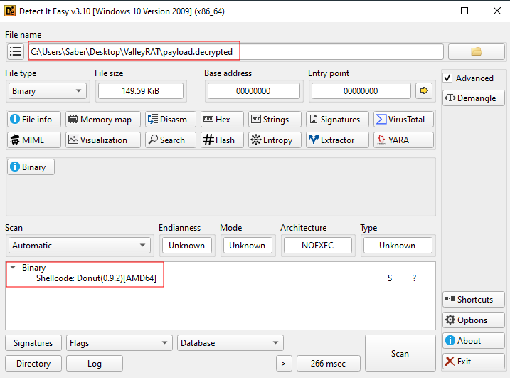
Task: Jump to entry point arrow button
Action: click(x=424, y=90)
